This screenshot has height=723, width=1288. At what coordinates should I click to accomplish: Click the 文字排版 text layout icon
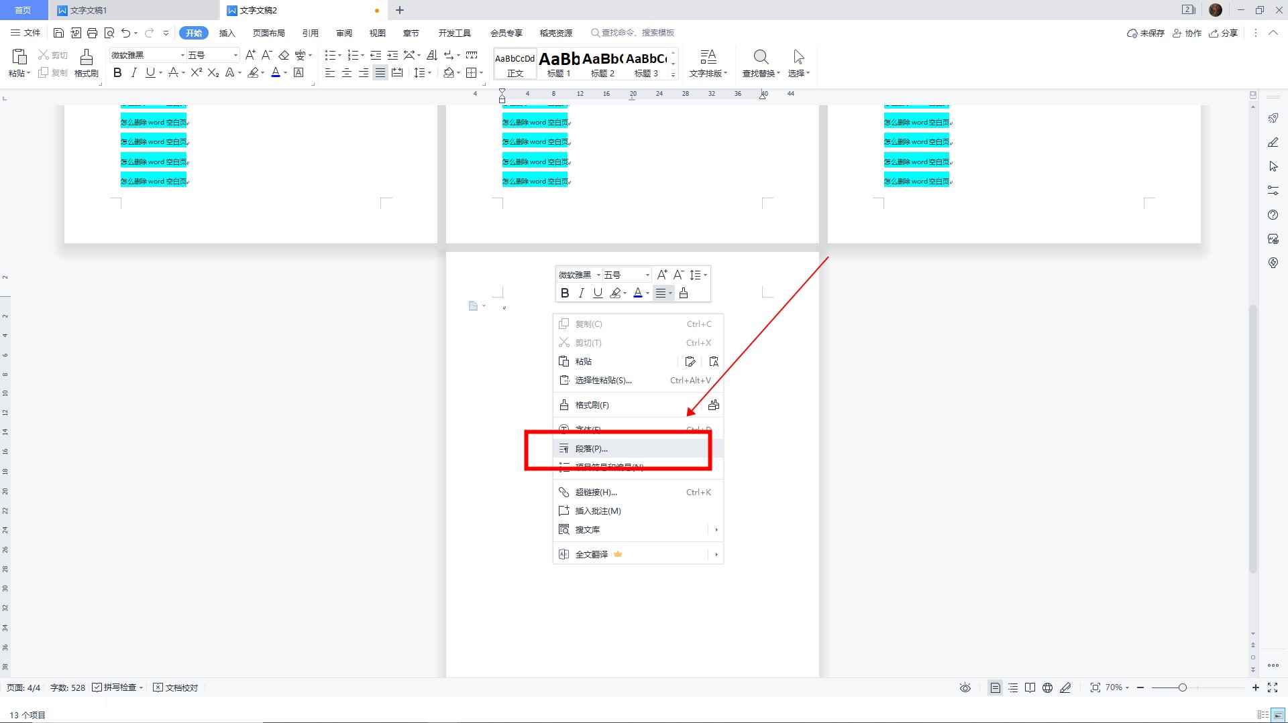click(708, 64)
